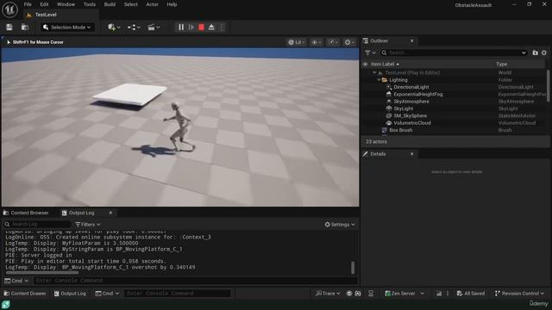Select DirectionalLight in the Outliner

click(411, 87)
